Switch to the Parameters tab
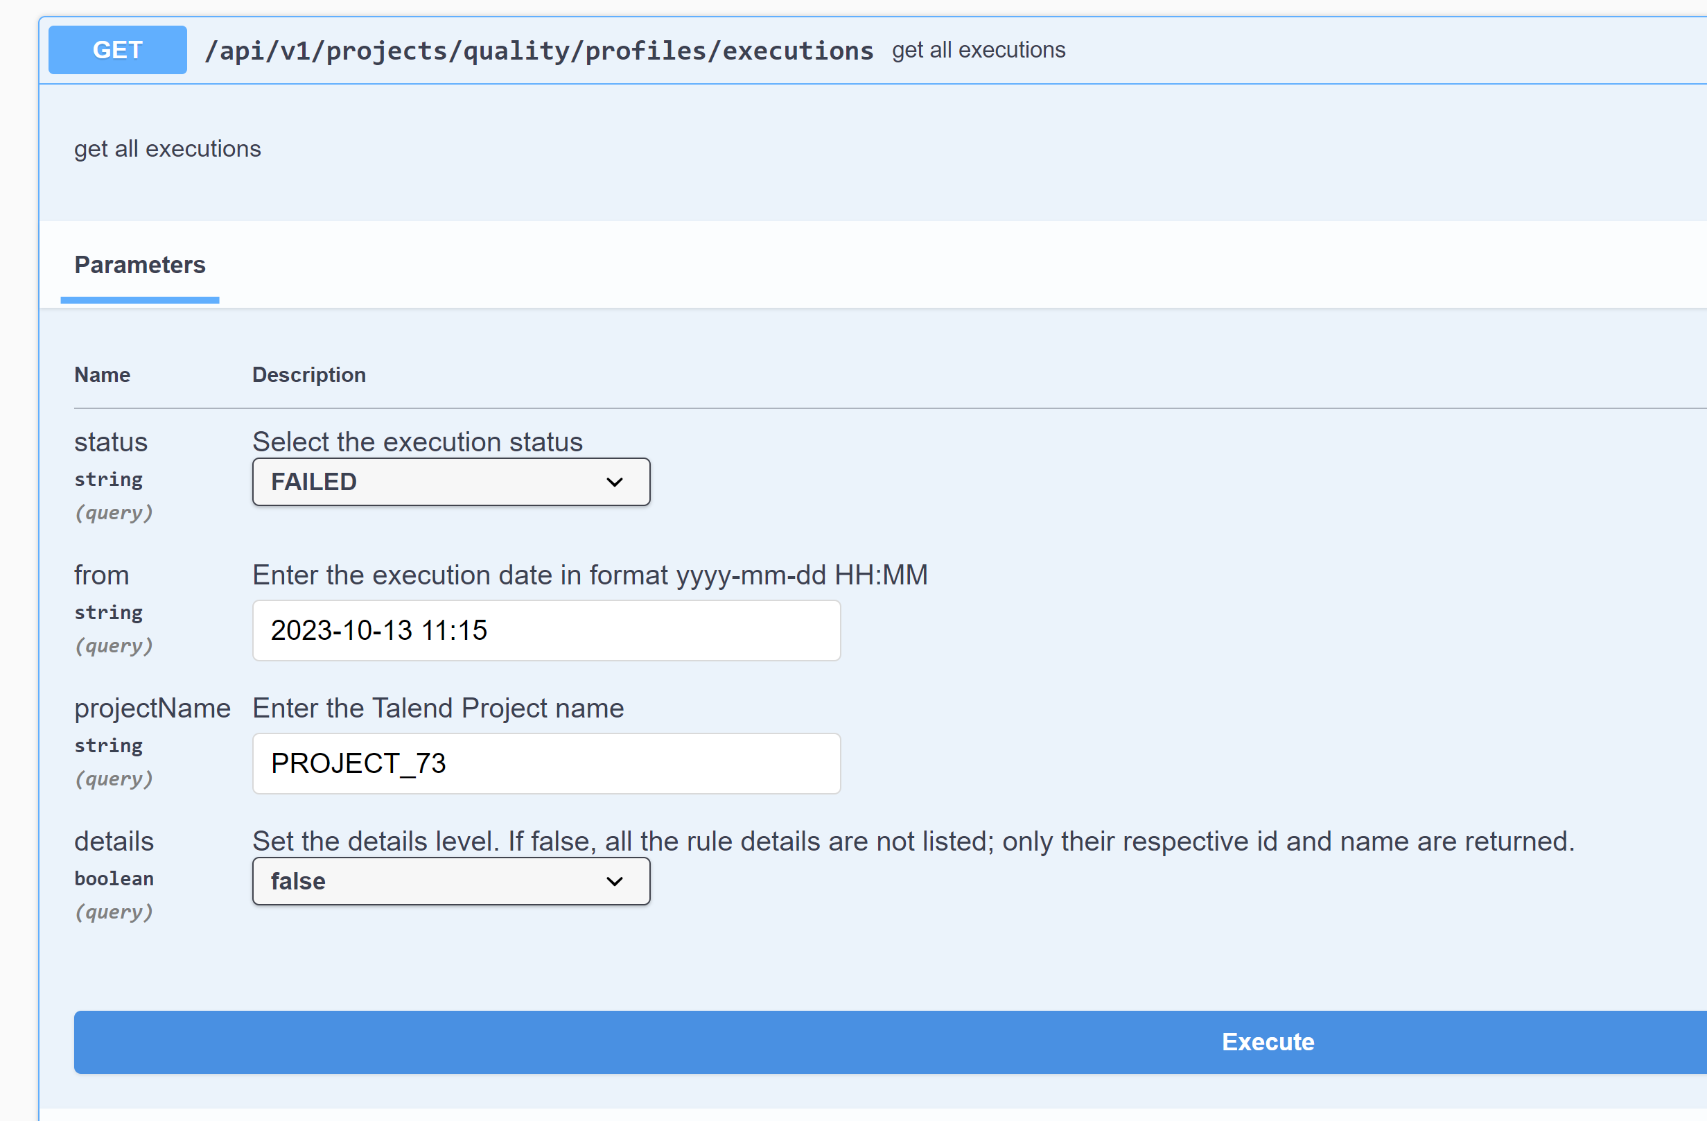 [x=139, y=265]
